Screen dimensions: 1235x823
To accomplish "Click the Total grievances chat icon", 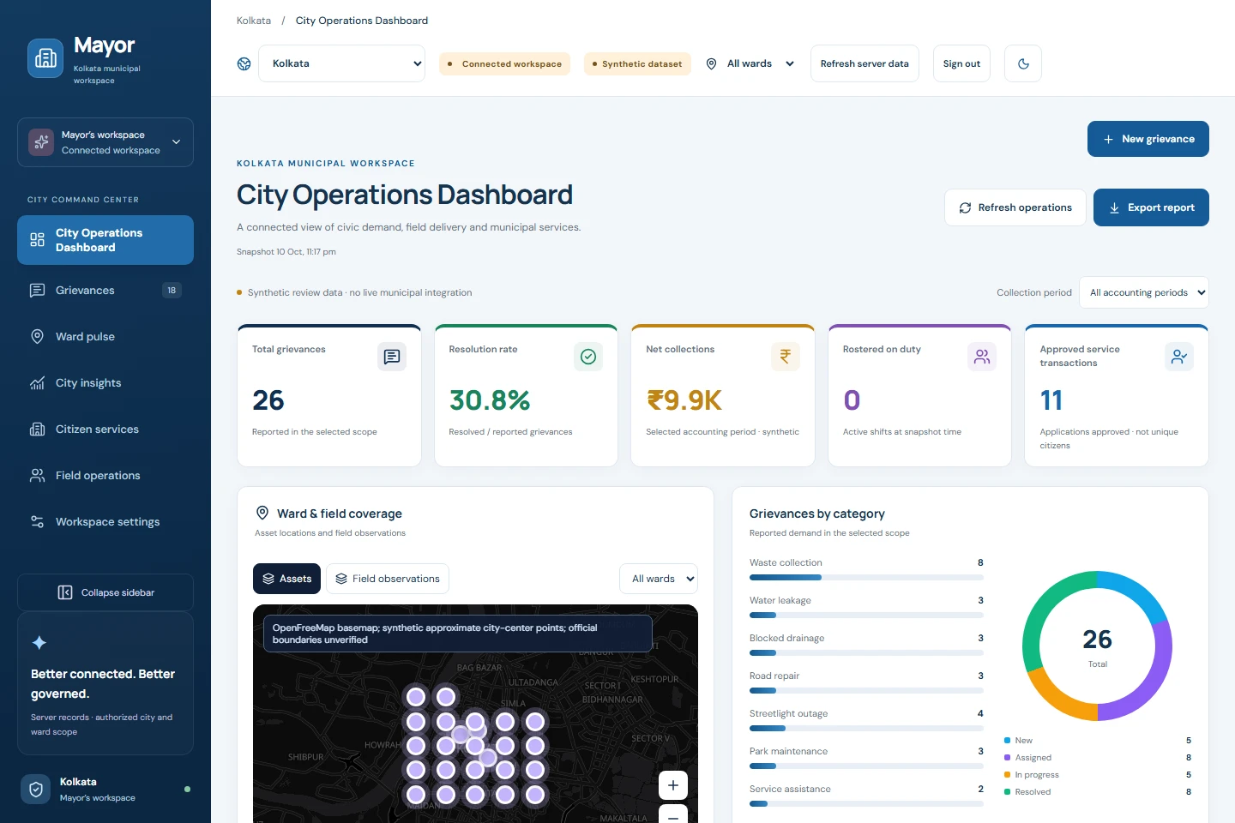I will pyautogui.click(x=392, y=357).
